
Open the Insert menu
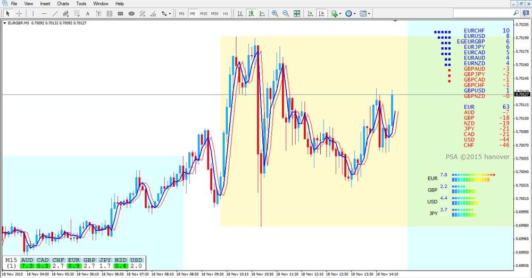pos(45,3)
